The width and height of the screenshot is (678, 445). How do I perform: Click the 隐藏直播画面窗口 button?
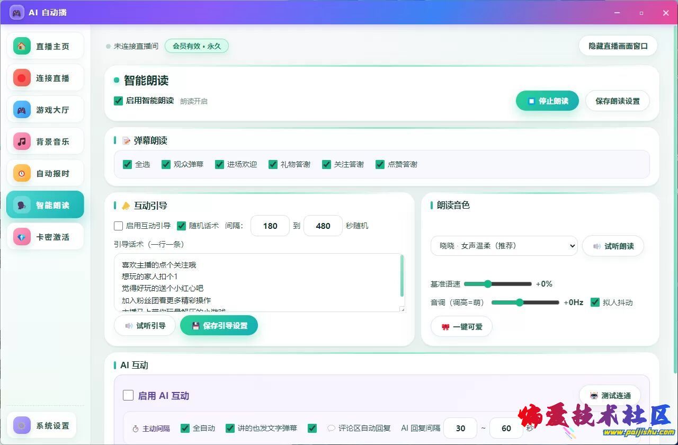(618, 46)
